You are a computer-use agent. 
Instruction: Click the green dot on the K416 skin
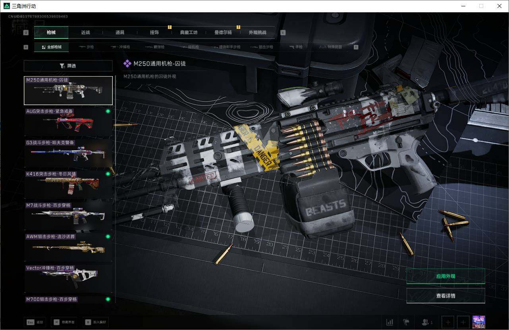[x=108, y=174]
